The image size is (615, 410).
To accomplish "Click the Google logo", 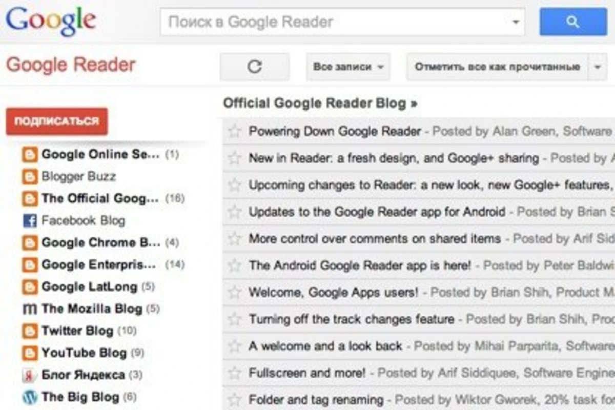I will 51,22.
